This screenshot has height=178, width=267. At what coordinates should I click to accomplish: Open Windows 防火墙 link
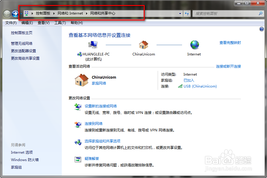(x=25, y=160)
